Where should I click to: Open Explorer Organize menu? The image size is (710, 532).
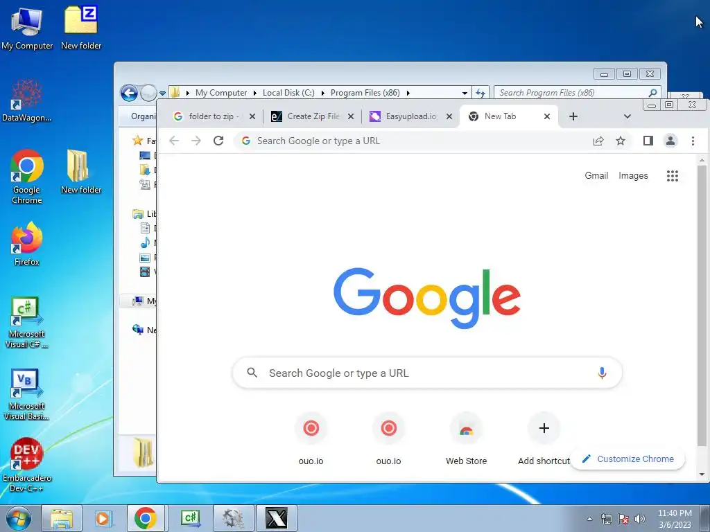(141, 116)
